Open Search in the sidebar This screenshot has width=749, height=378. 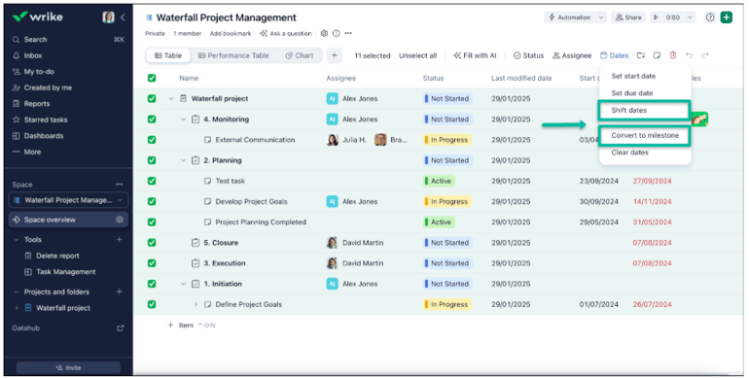pyautogui.click(x=35, y=40)
